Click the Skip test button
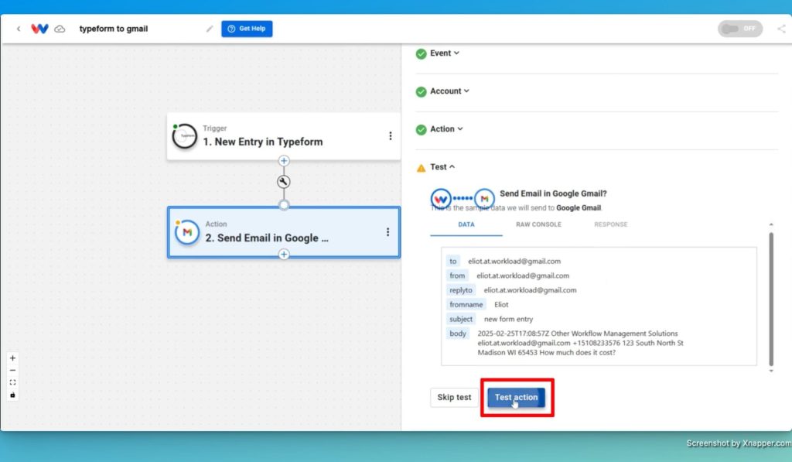The image size is (792, 462). click(x=454, y=397)
